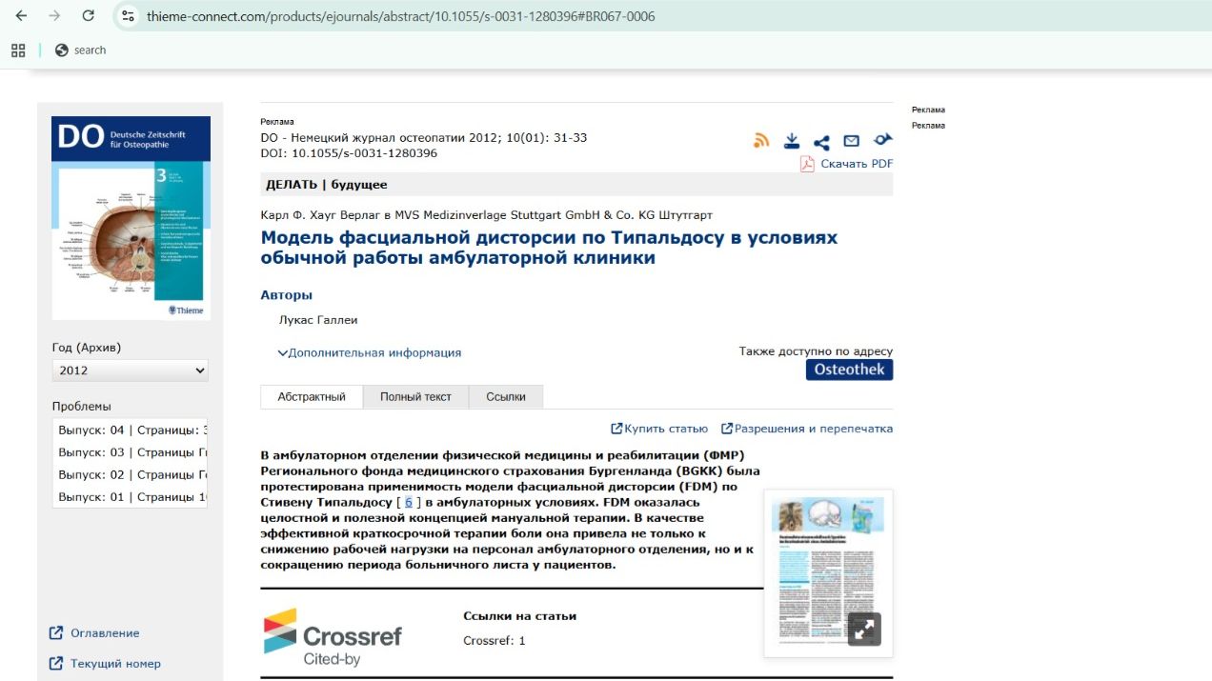Open the DO journal cover image
Screen dimensions: 1212x681
point(131,218)
